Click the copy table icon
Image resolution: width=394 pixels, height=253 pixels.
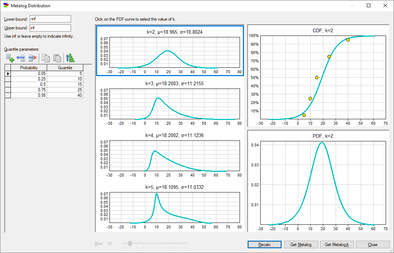[45, 58]
